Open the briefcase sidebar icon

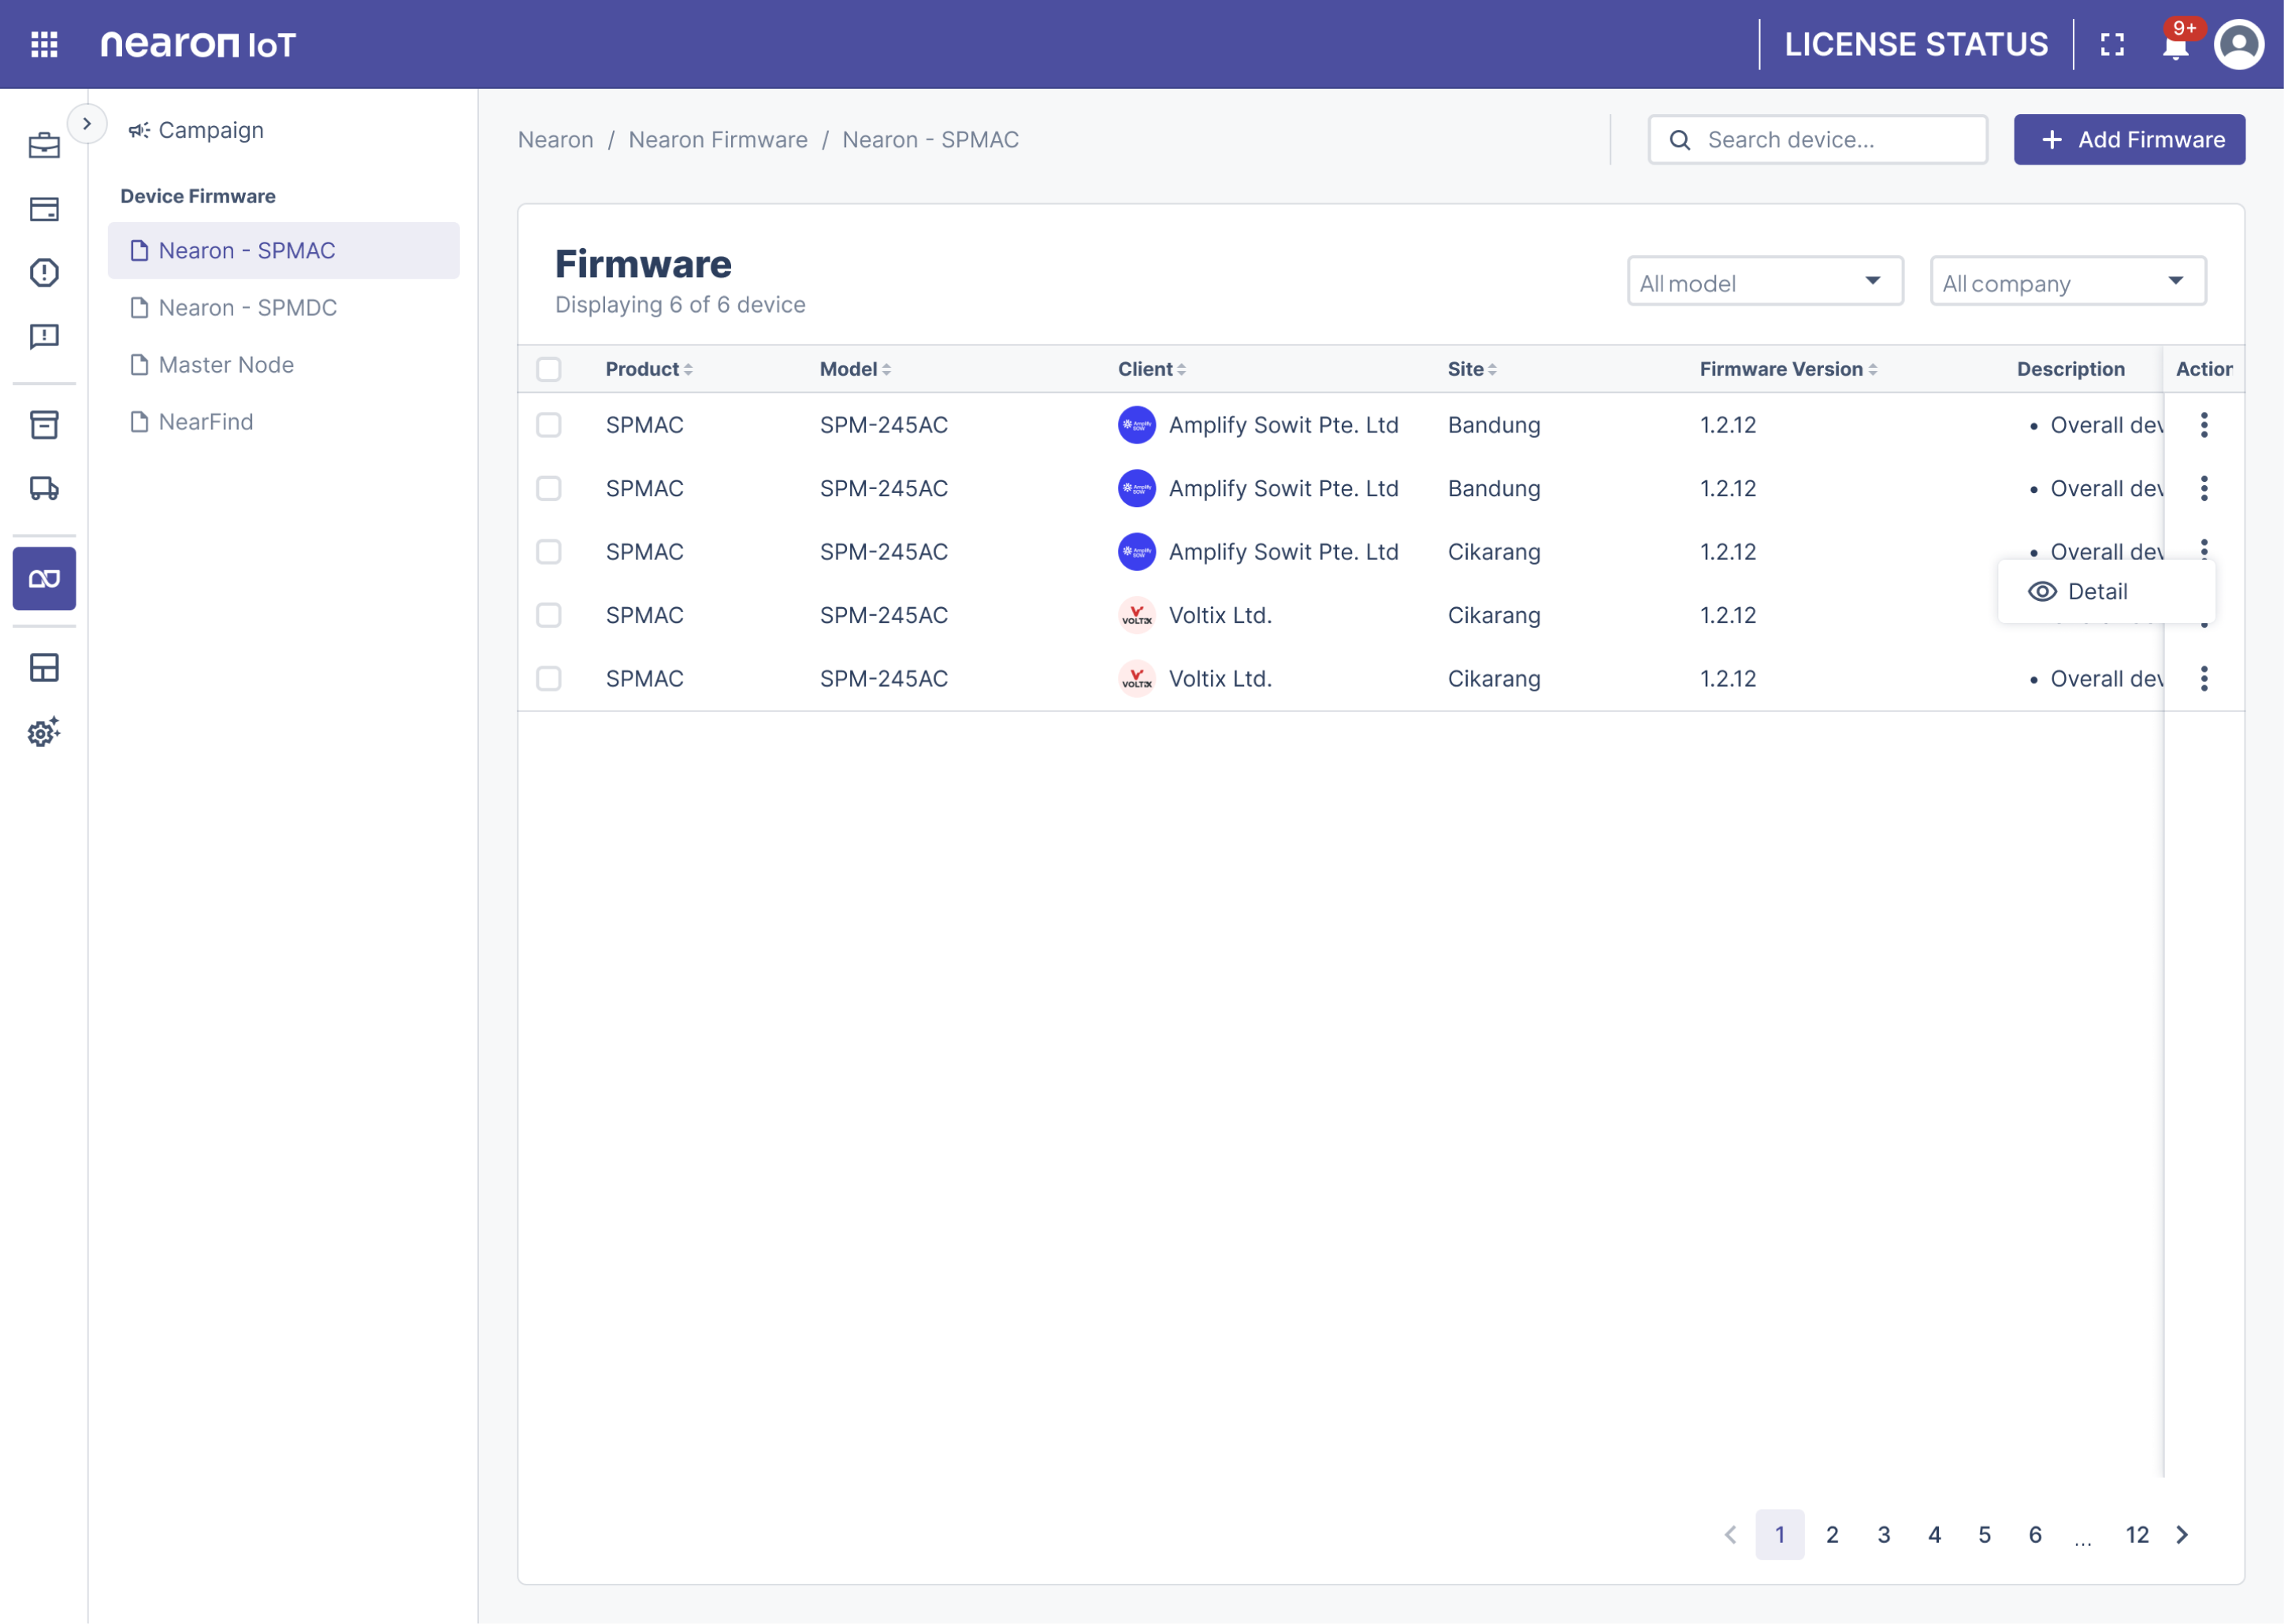click(44, 145)
